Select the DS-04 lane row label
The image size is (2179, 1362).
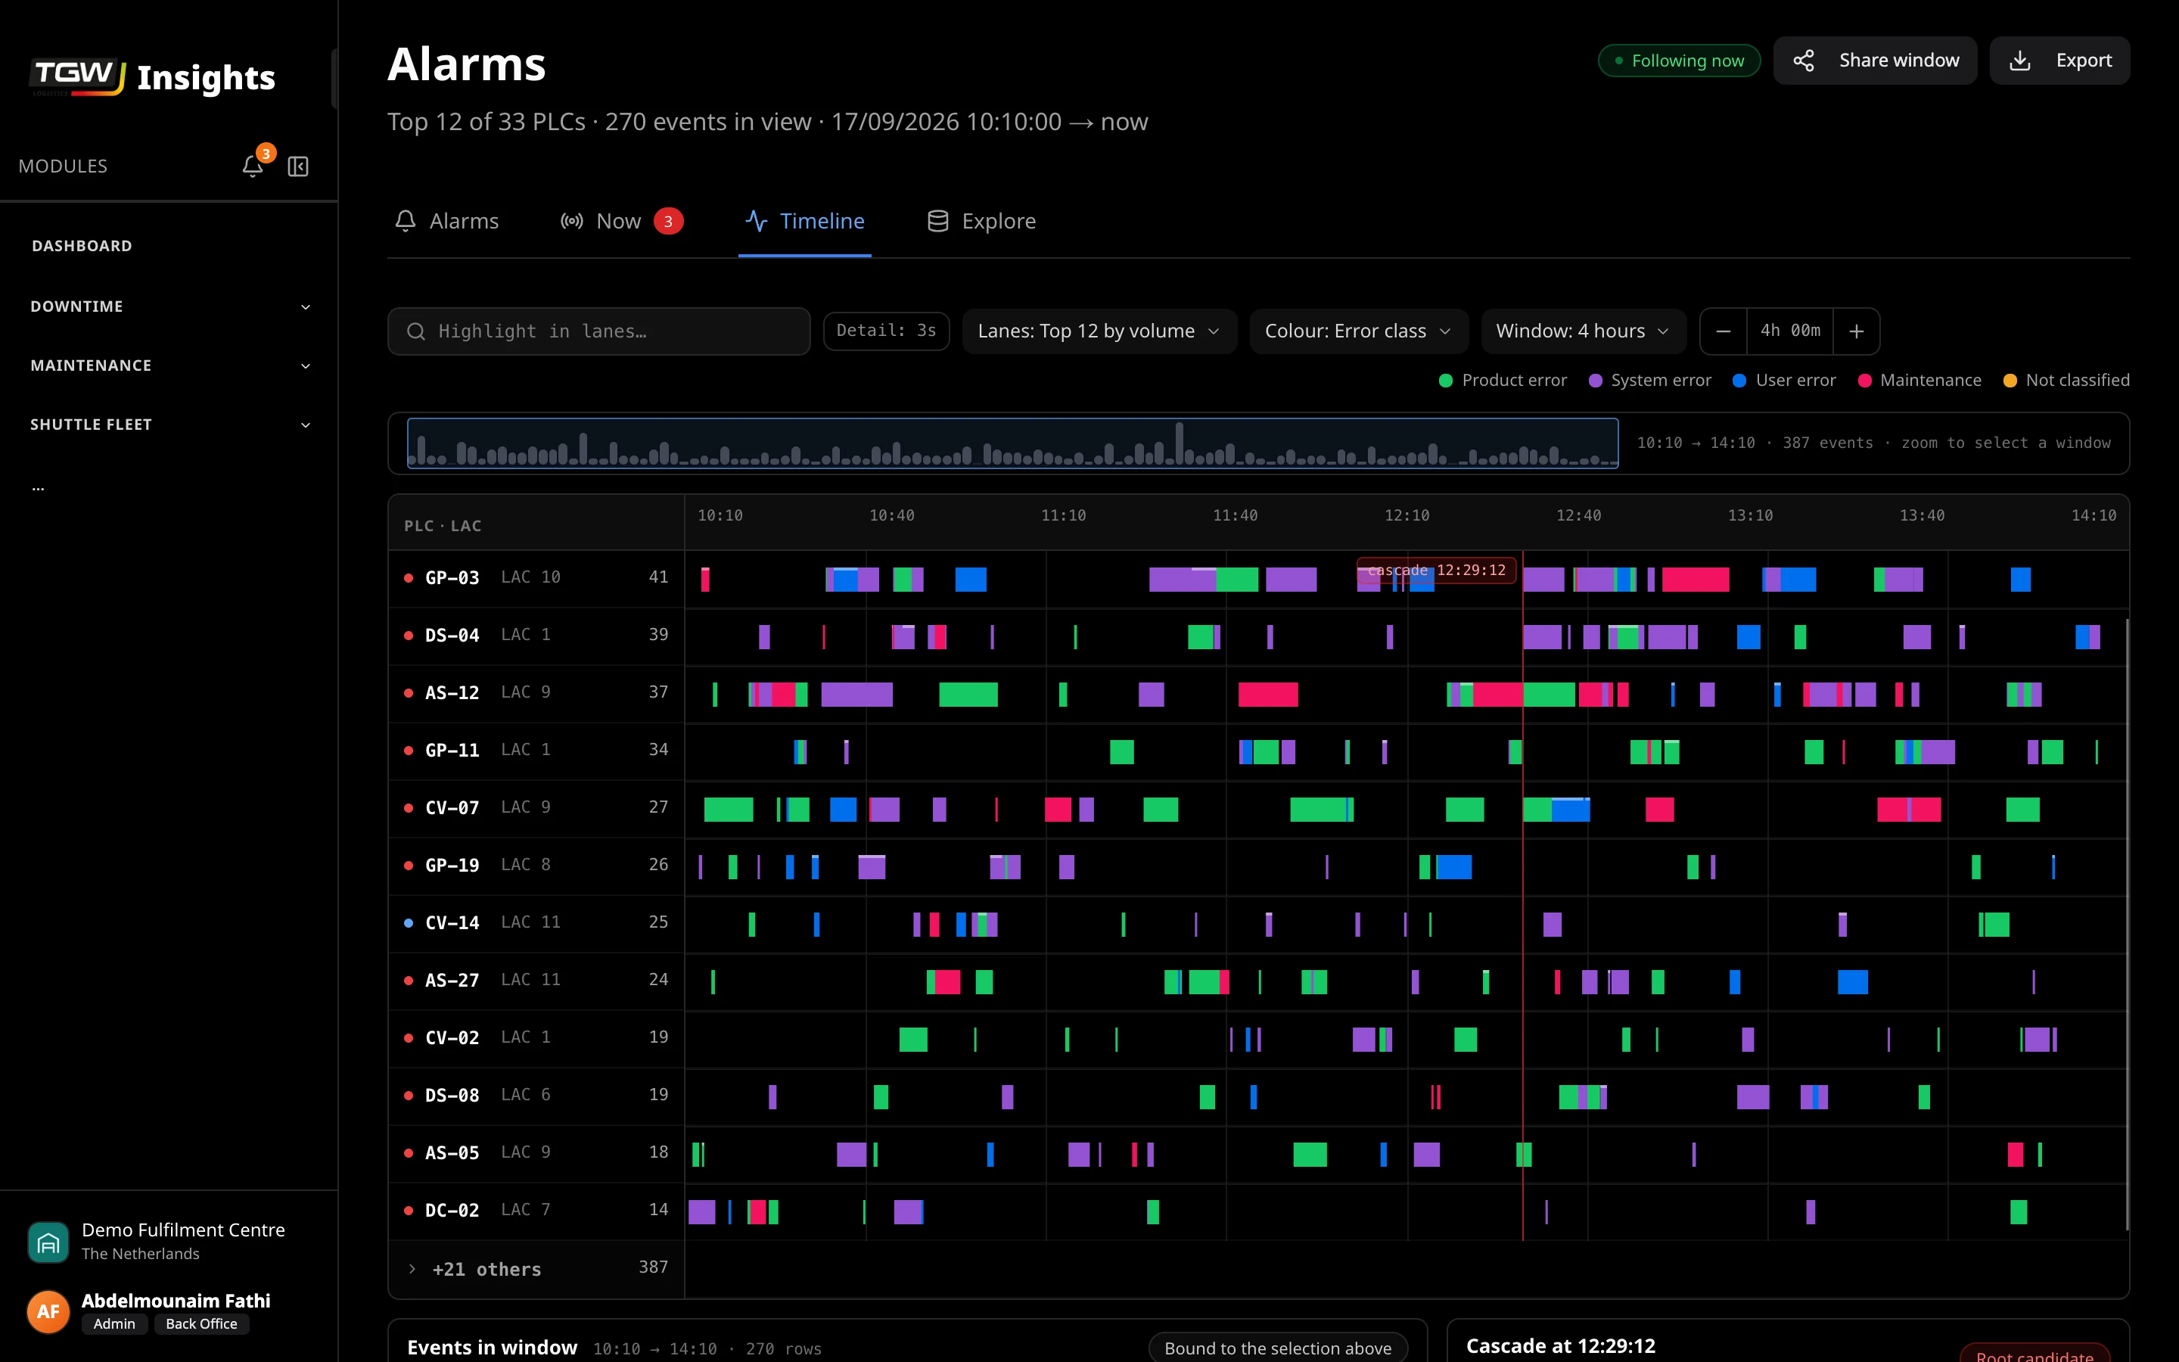point(536,636)
